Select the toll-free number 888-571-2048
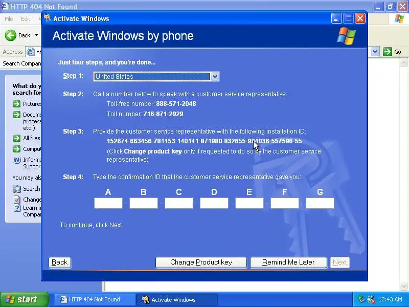Screen dimensions: 409x307 pyautogui.click(x=176, y=104)
